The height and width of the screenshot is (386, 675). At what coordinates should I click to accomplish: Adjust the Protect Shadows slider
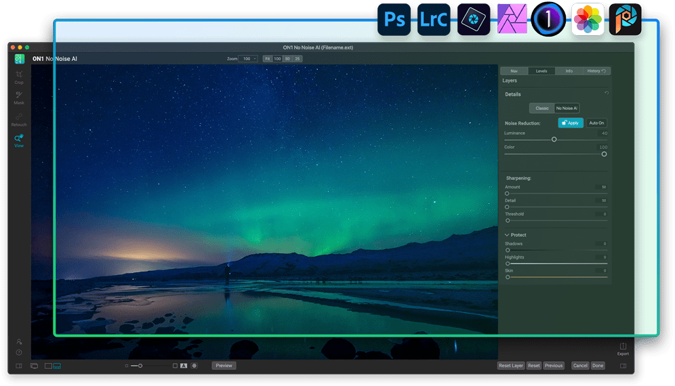pyautogui.click(x=508, y=250)
